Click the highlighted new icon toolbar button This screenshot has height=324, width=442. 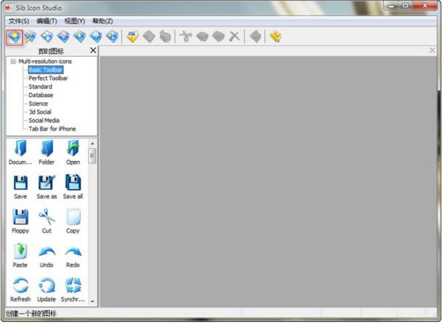click(14, 37)
